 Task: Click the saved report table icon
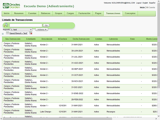(7, 33)
